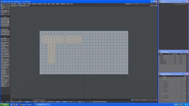Open the Image Editor

pos(5,12)
